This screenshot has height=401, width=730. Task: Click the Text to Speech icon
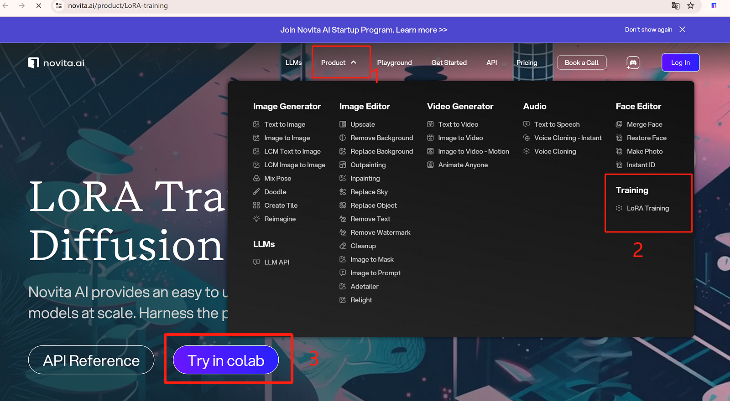pos(527,124)
